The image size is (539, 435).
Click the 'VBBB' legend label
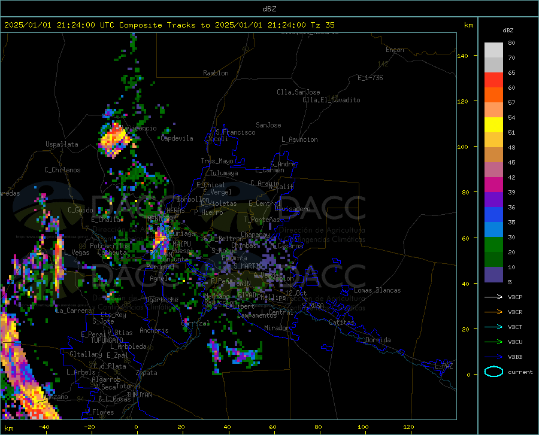[515, 357]
